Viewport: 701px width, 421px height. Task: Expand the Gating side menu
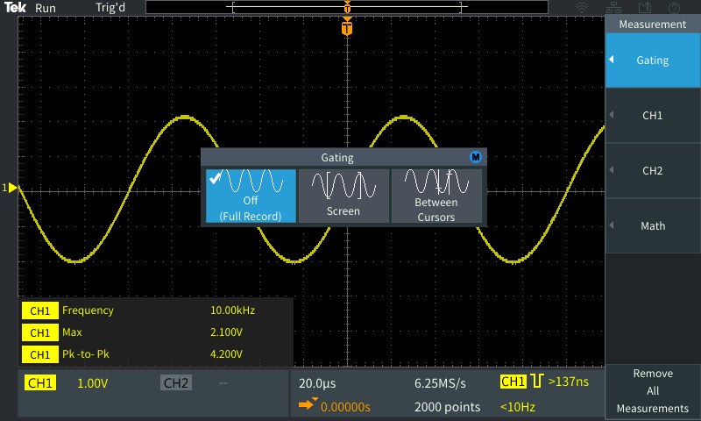click(652, 61)
